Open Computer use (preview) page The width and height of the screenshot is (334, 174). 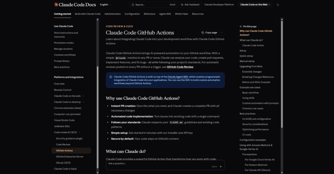(67, 114)
